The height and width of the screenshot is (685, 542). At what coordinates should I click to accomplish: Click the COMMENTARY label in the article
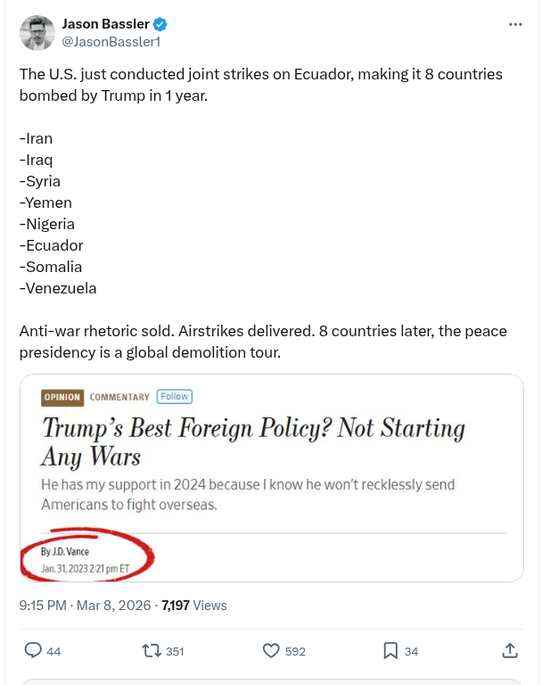click(x=119, y=397)
